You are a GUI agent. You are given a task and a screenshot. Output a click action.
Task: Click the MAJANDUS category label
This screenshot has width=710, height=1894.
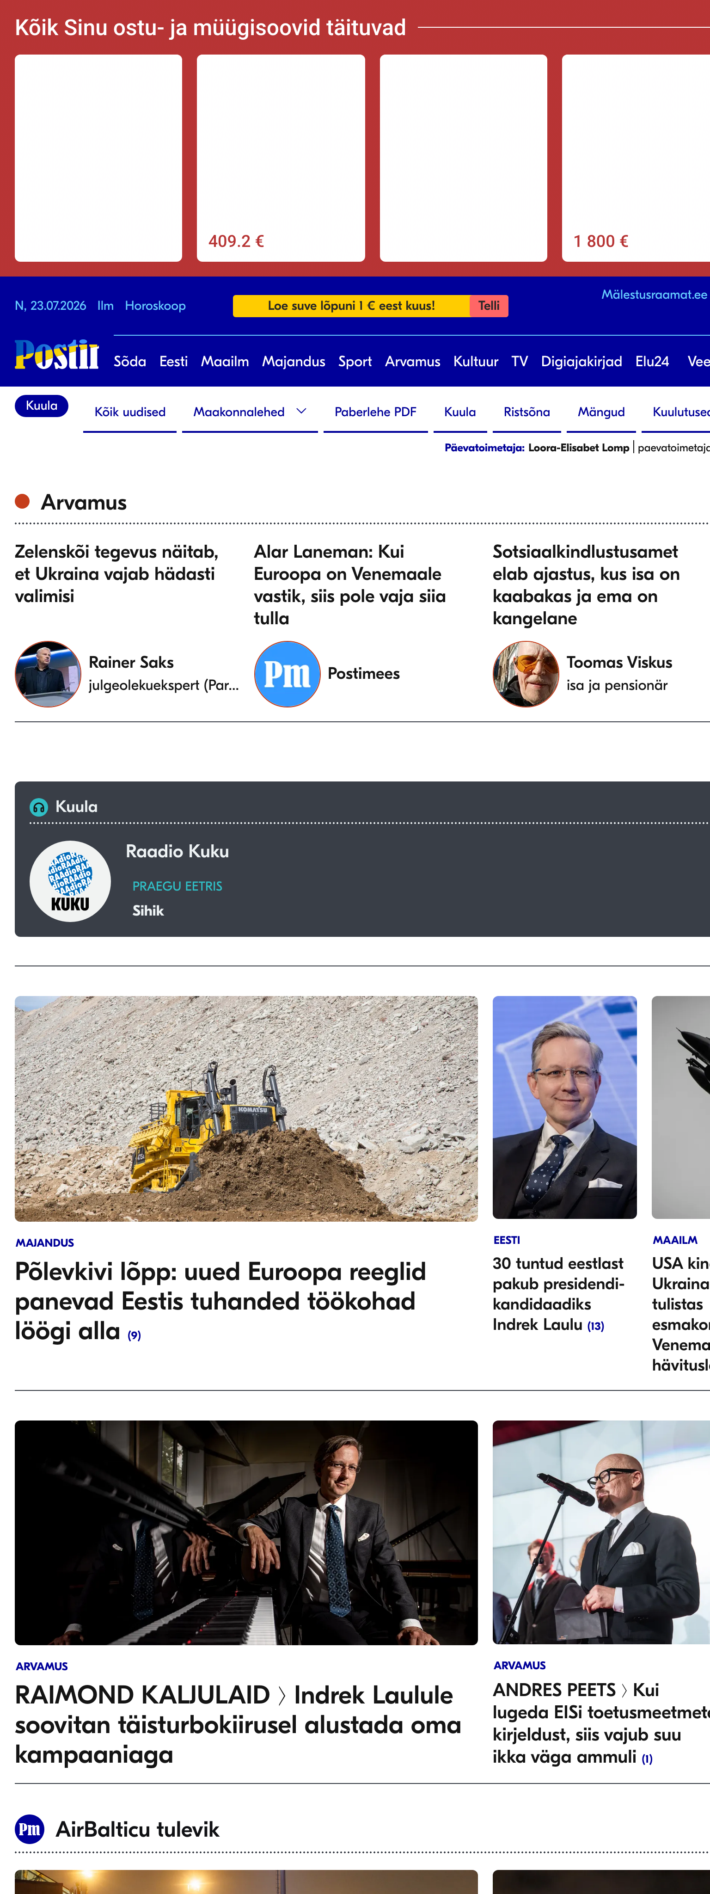[45, 1242]
